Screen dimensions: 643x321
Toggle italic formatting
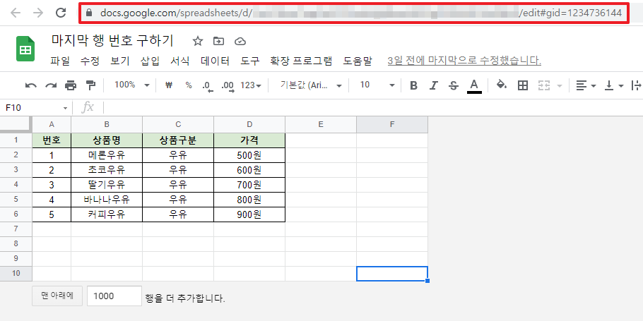pos(433,85)
